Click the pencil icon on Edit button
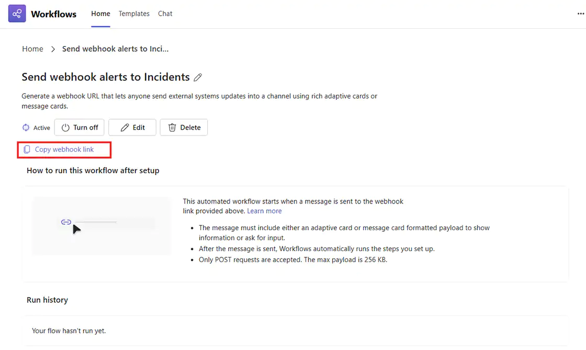The image size is (586, 350). coord(125,128)
